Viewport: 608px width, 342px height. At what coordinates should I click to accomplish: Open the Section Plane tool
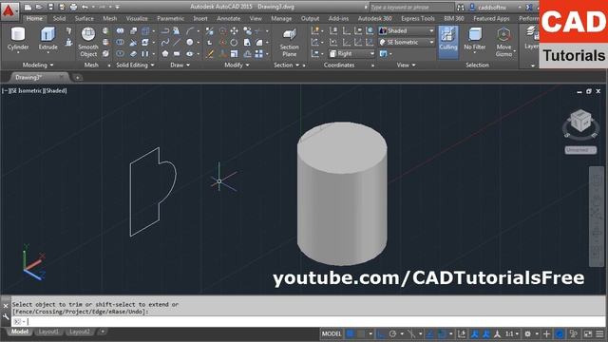pyautogui.click(x=289, y=43)
